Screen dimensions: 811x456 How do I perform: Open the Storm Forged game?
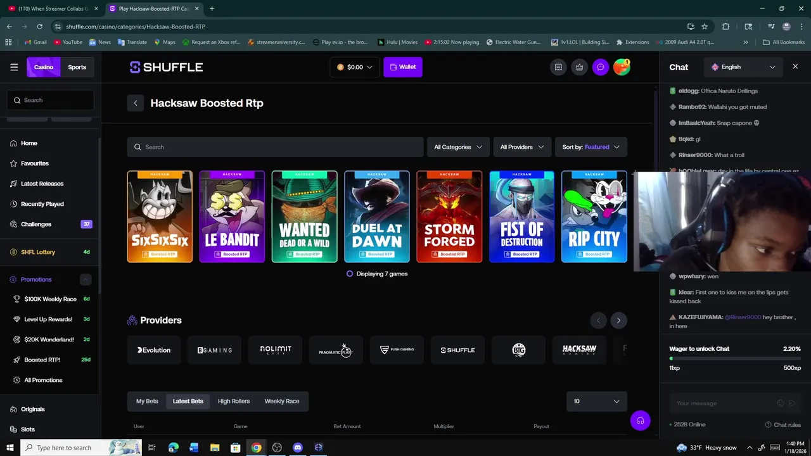[x=449, y=217]
